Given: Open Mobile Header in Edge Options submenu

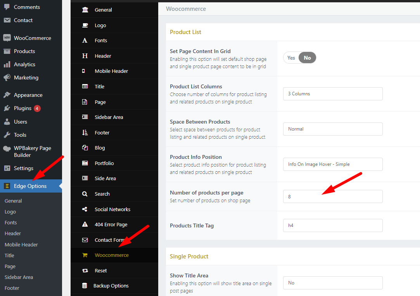Looking at the screenshot, I should [x=21, y=244].
